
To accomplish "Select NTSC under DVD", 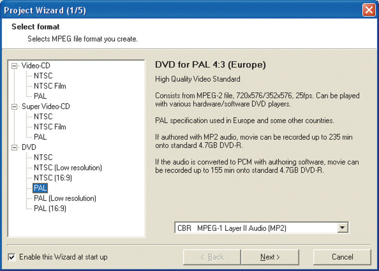I will coord(43,157).
